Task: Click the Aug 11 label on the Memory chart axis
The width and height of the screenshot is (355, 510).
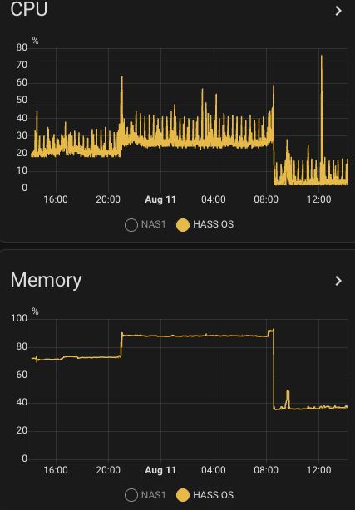Action: (x=160, y=470)
